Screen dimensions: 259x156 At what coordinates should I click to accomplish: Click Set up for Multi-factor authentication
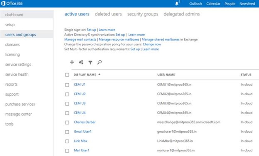tap(135, 49)
